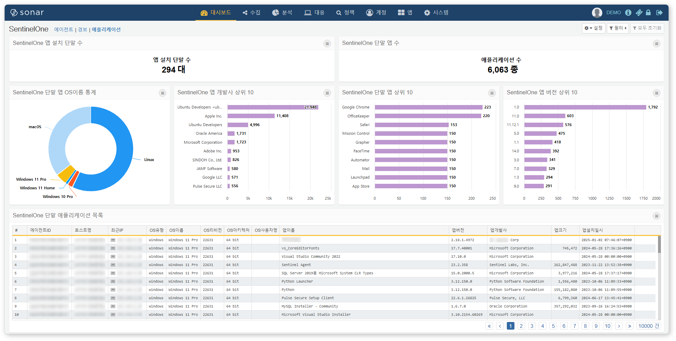Image resolution: width=676 pixels, height=341 pixels.
Task: Open the 계정 menu
Action: [376, 12]
